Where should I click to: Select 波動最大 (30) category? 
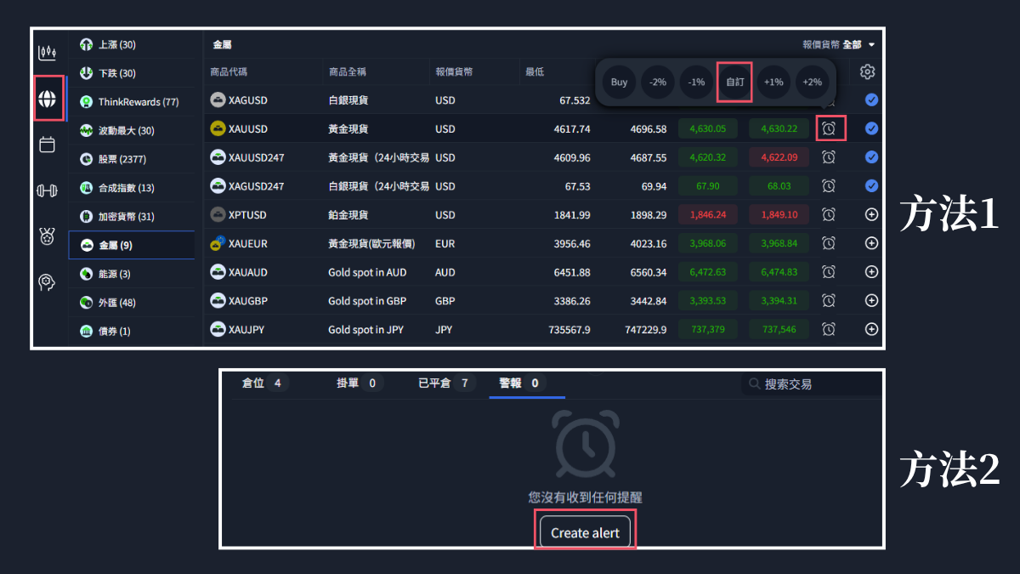point(132,131)
